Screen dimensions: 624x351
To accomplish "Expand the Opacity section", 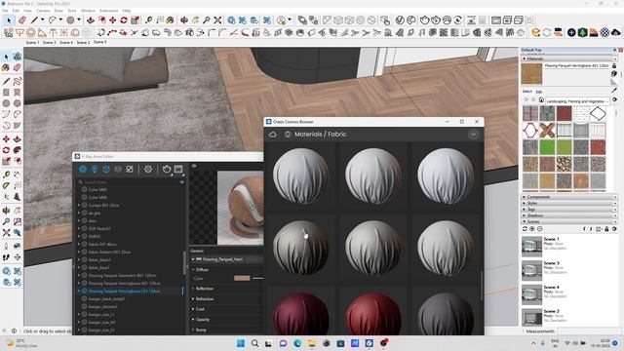I will click(x=202, y=320).
